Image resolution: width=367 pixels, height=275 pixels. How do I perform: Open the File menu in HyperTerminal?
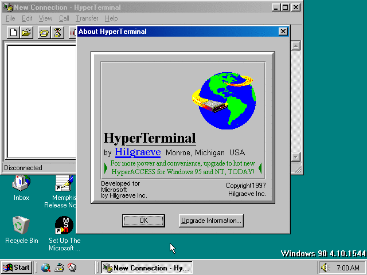[x=10, y=18]
